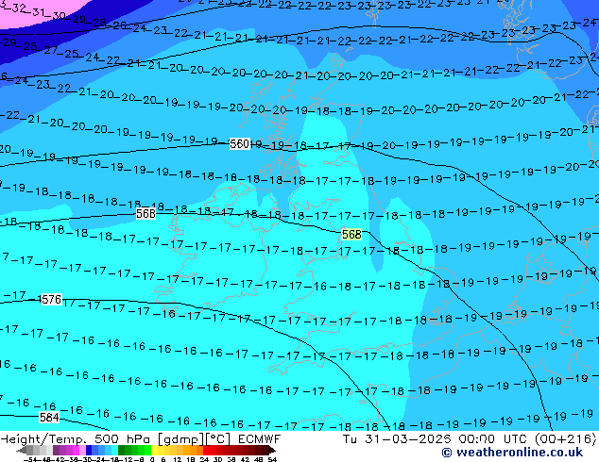The image size is (599, 462).
Task: Pick the dark purple legend swatch above -42
Action: pos(56,450)
